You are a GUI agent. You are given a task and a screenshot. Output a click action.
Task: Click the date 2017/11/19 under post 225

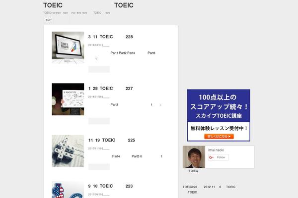click(95, 148)
